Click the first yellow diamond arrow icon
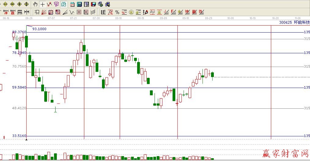This screenshot has height=161, width=310. 5,4
